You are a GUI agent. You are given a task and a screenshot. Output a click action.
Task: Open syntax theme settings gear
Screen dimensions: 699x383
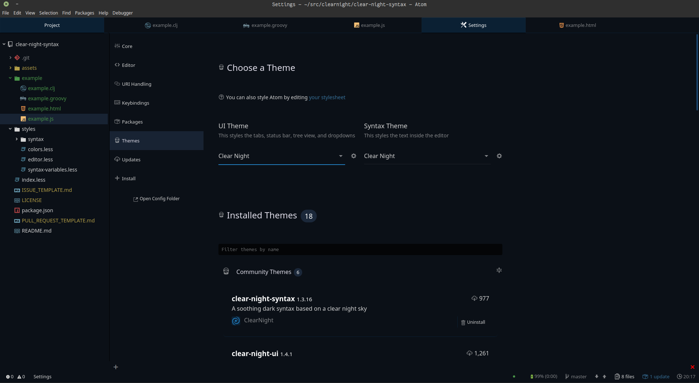pos(499,156)
